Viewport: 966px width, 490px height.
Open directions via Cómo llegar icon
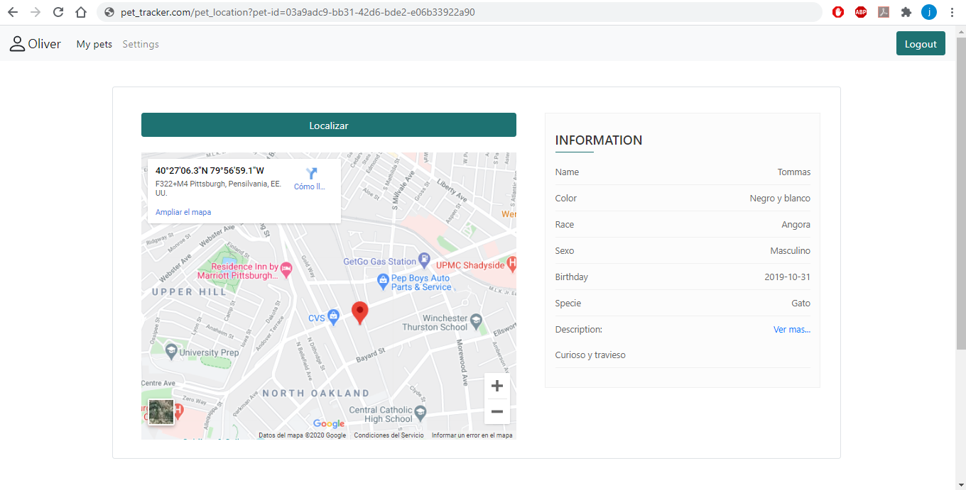tap(311, 174)
